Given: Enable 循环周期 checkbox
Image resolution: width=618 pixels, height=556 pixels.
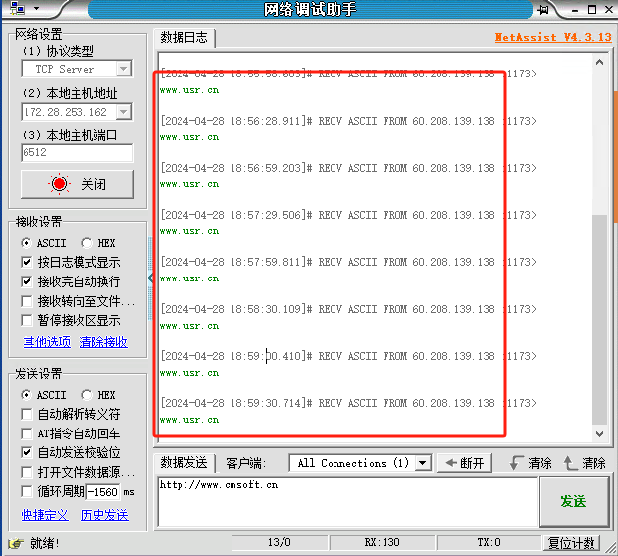Looking at the screenshot, I should click(x=27, y=492).
